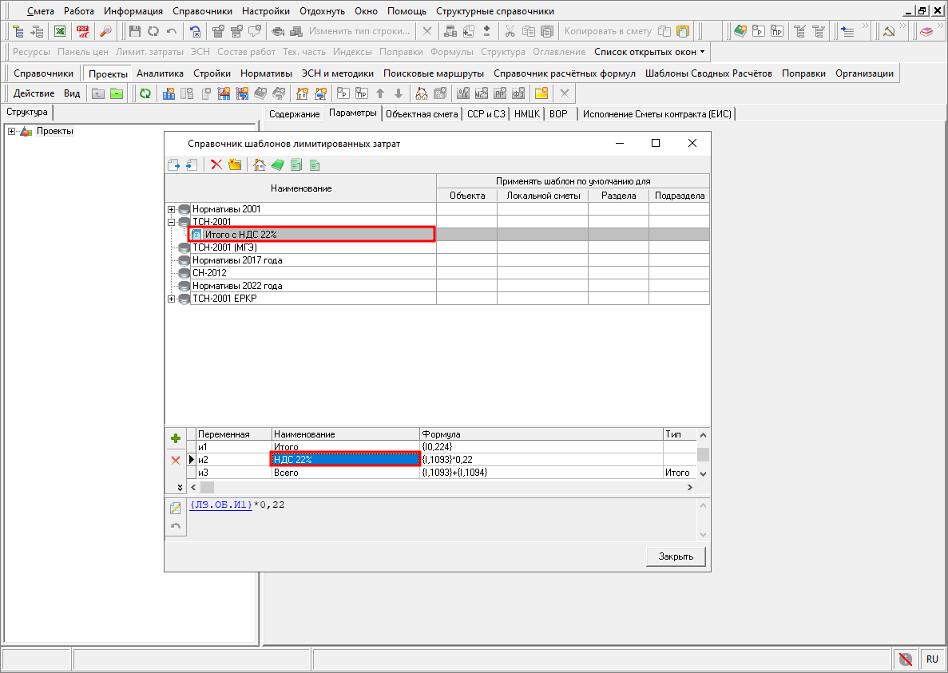The image size is (948, 673).
Task: Click the language indicator RU in status bar
Action: [932, 659]
